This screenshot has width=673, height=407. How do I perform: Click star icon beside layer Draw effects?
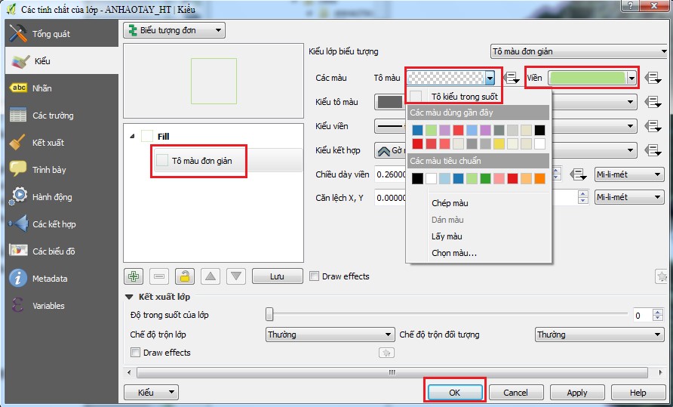coord(386,353)
